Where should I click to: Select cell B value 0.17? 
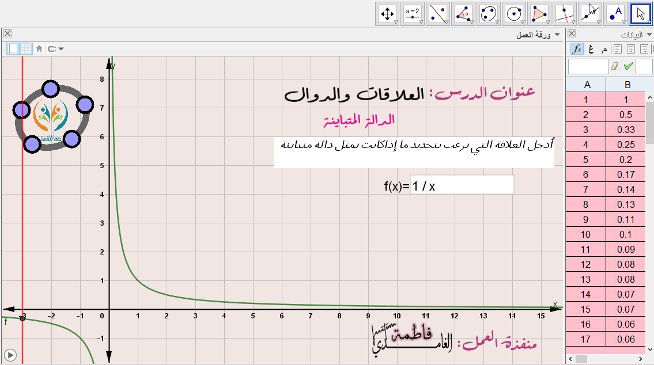point(626,175)
